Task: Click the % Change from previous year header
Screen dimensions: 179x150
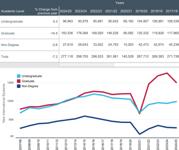Action: [46, 11]
